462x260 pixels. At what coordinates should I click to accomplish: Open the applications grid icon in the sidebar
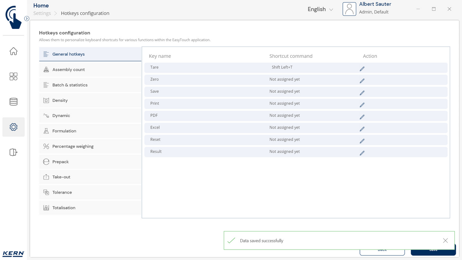[13, 77]
